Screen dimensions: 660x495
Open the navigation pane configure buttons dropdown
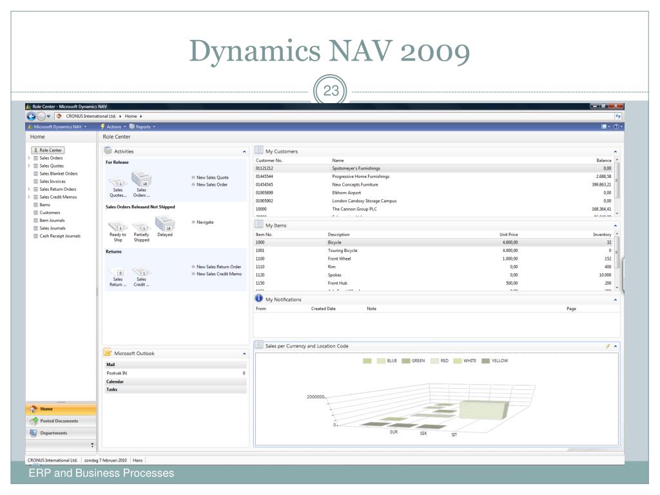click(x=92, y=445)
